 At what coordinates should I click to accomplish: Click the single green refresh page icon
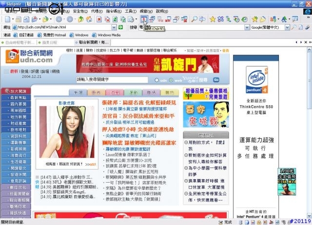[x=115, y=19]
